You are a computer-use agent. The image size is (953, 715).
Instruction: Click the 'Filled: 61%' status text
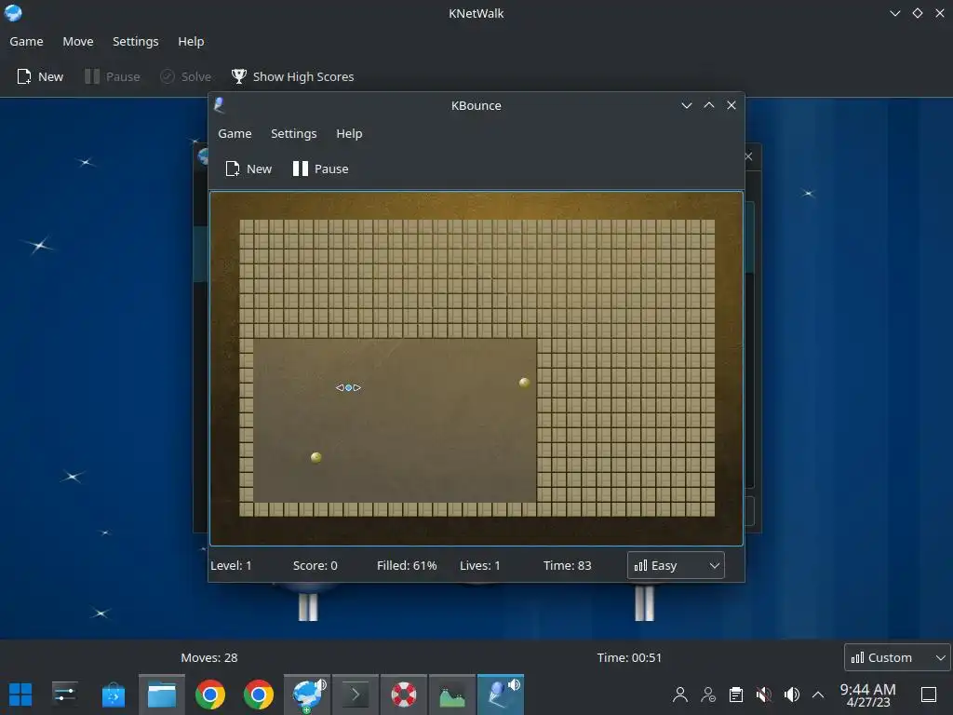[407, 565]
